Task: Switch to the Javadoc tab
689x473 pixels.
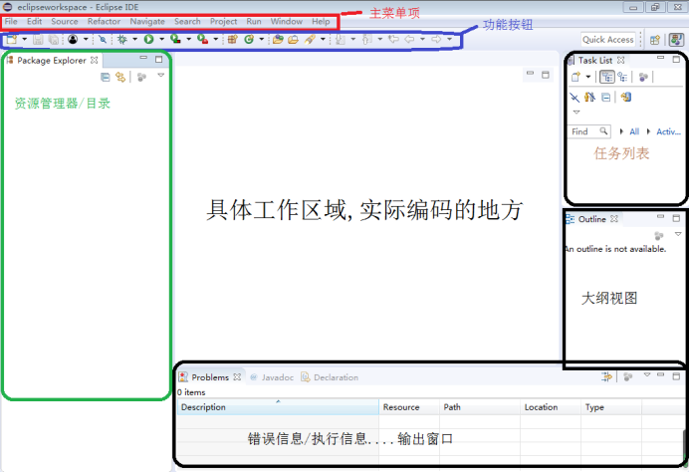Action: (272, 377)
